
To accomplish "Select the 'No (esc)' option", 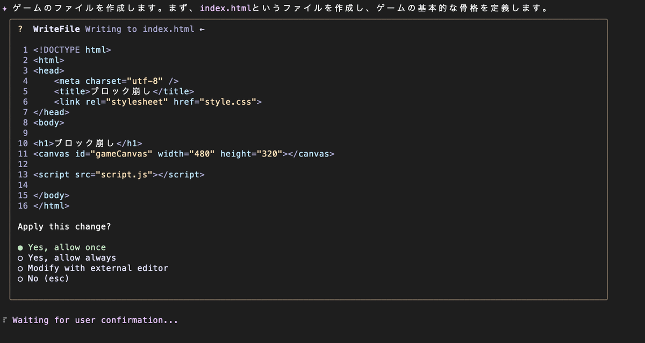I will pos(44,278).
